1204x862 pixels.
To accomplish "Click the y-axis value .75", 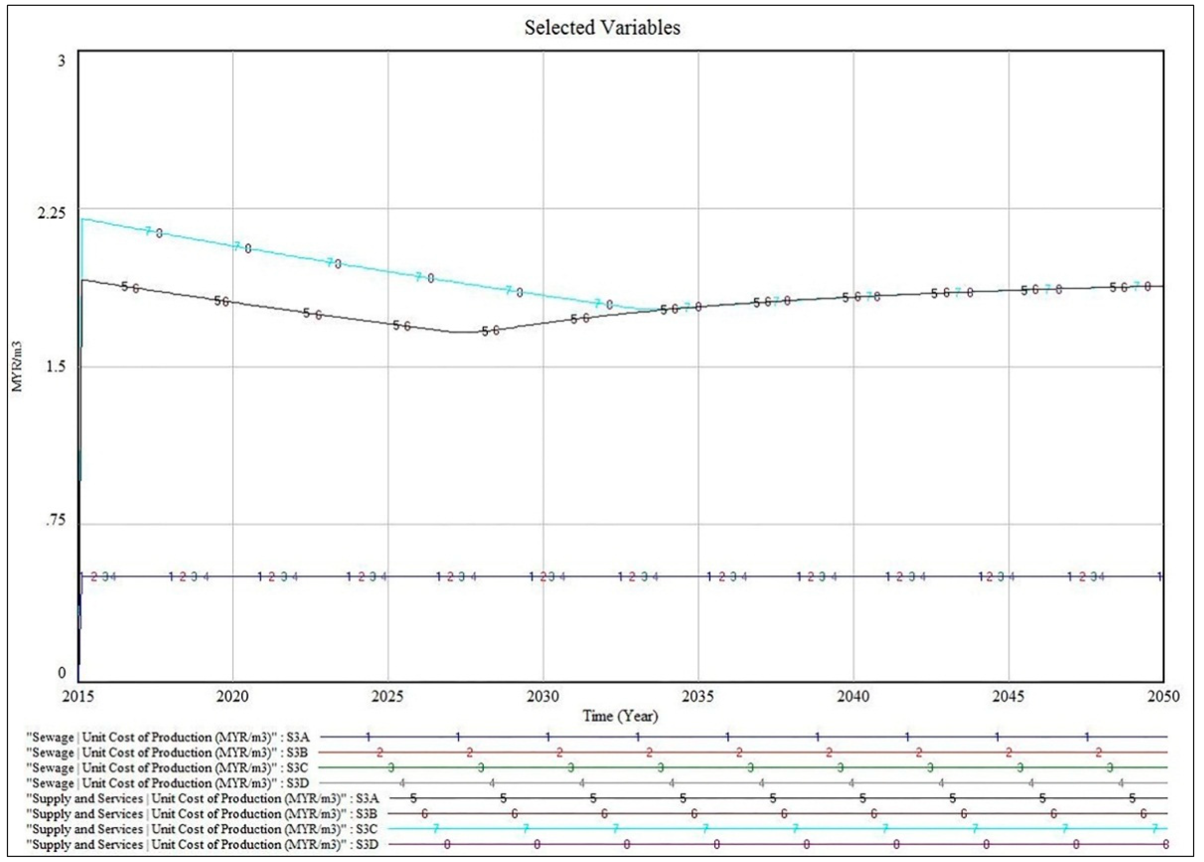I will point(56,520).
